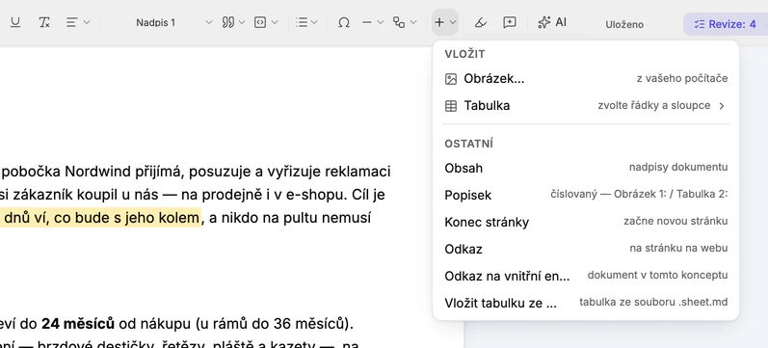
Task: Select the highlighter tool
Action: [481, 22]
